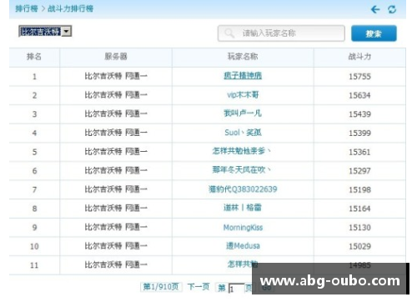This screenshot has width=417, height=302.
Task: Open the rank 11 player name link
Action: [243, 264]
